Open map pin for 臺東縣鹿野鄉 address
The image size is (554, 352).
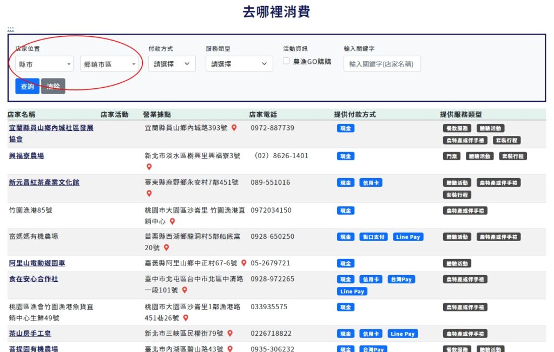point(149,193)
